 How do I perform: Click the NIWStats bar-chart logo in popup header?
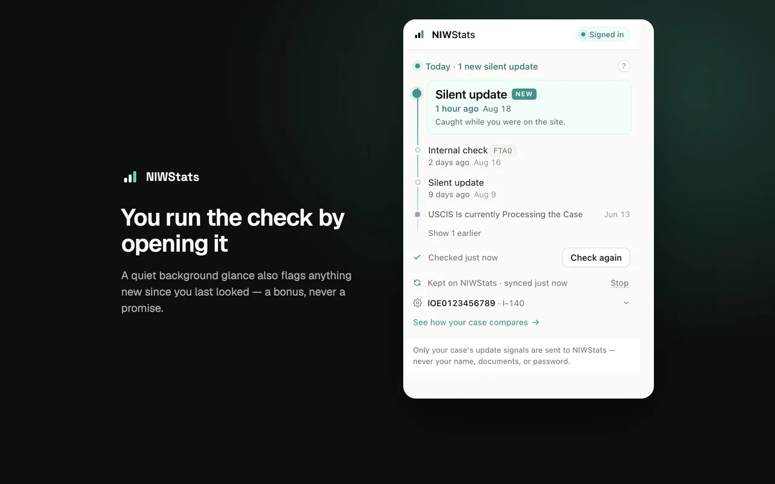tap(419, 34)
